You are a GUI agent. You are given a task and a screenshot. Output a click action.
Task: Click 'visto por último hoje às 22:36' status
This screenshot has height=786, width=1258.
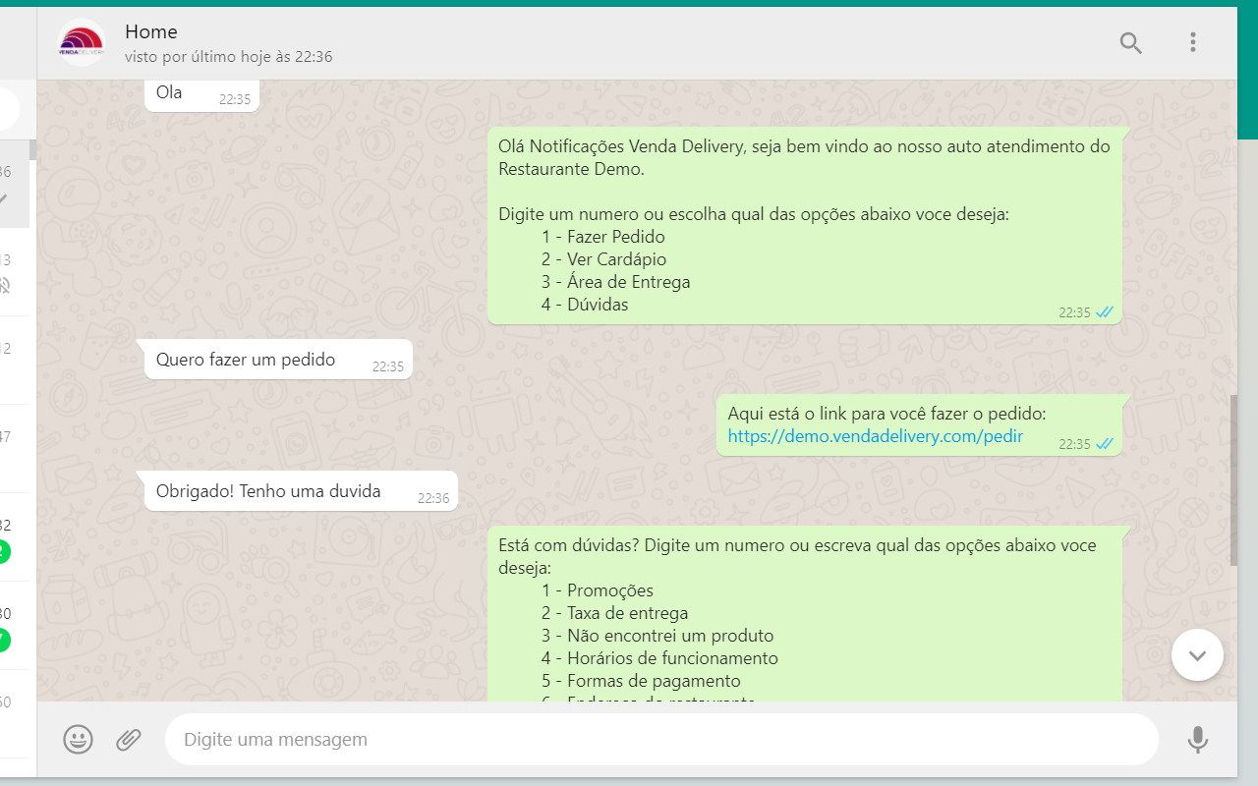[x=228, y=57]
